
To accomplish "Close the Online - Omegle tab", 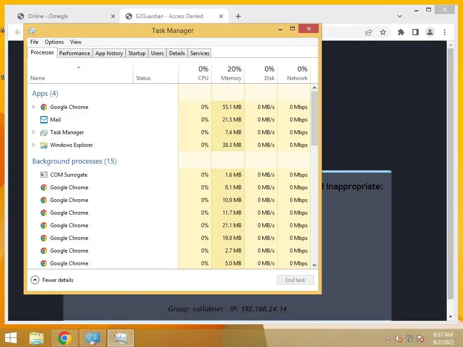I will [x=113, y=16].
